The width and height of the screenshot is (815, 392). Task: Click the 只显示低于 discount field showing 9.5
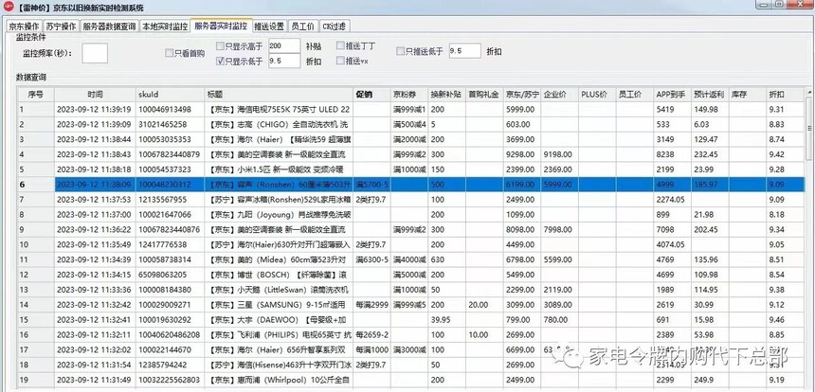tap(284, 61)
